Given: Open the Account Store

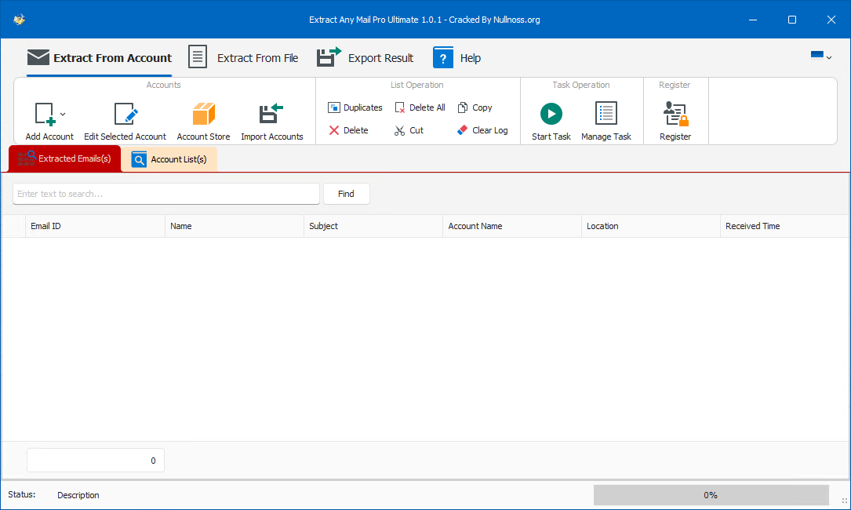Looking at the screenshot, I should click(x=203, y=122).
